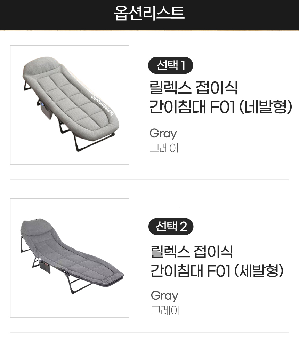Select the 선택 1 badge
The image size is (299, 348).
coord(170,65)
